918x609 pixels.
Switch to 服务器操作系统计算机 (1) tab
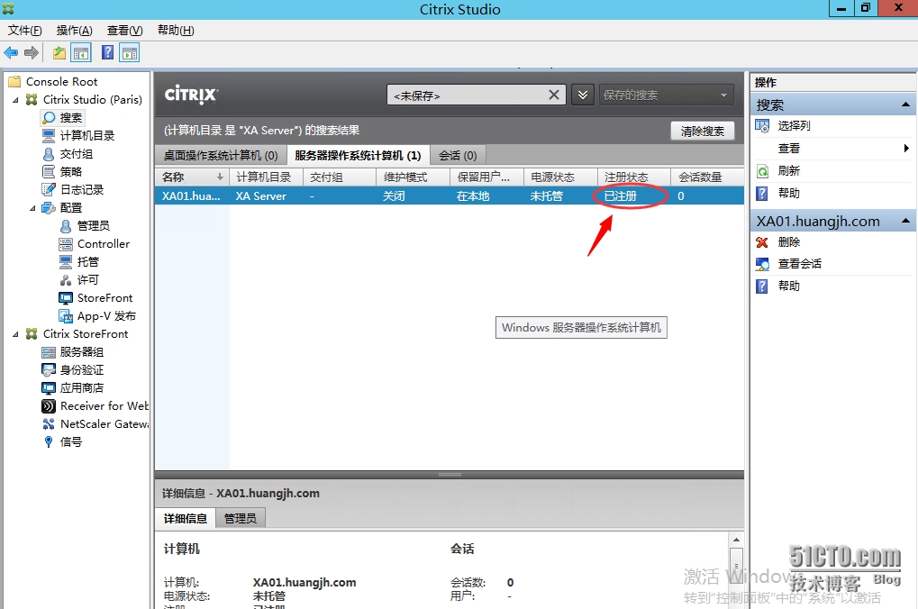[x=358, y=155]
